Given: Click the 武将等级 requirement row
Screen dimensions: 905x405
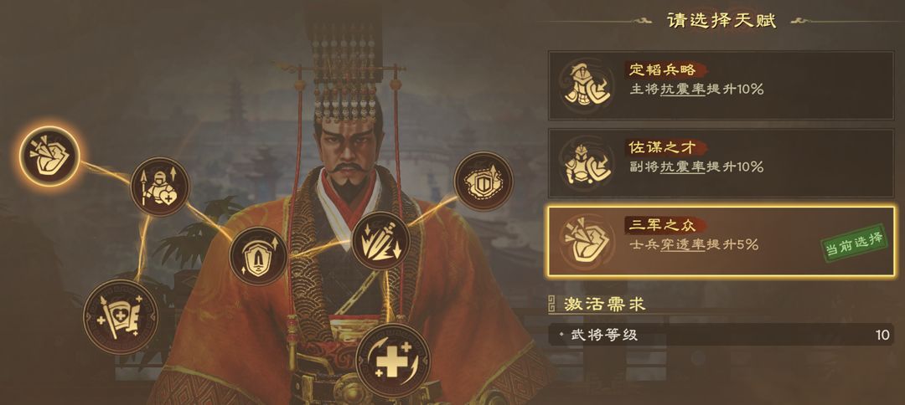Looking at the screenshot, I should click(x=721, y=335).
